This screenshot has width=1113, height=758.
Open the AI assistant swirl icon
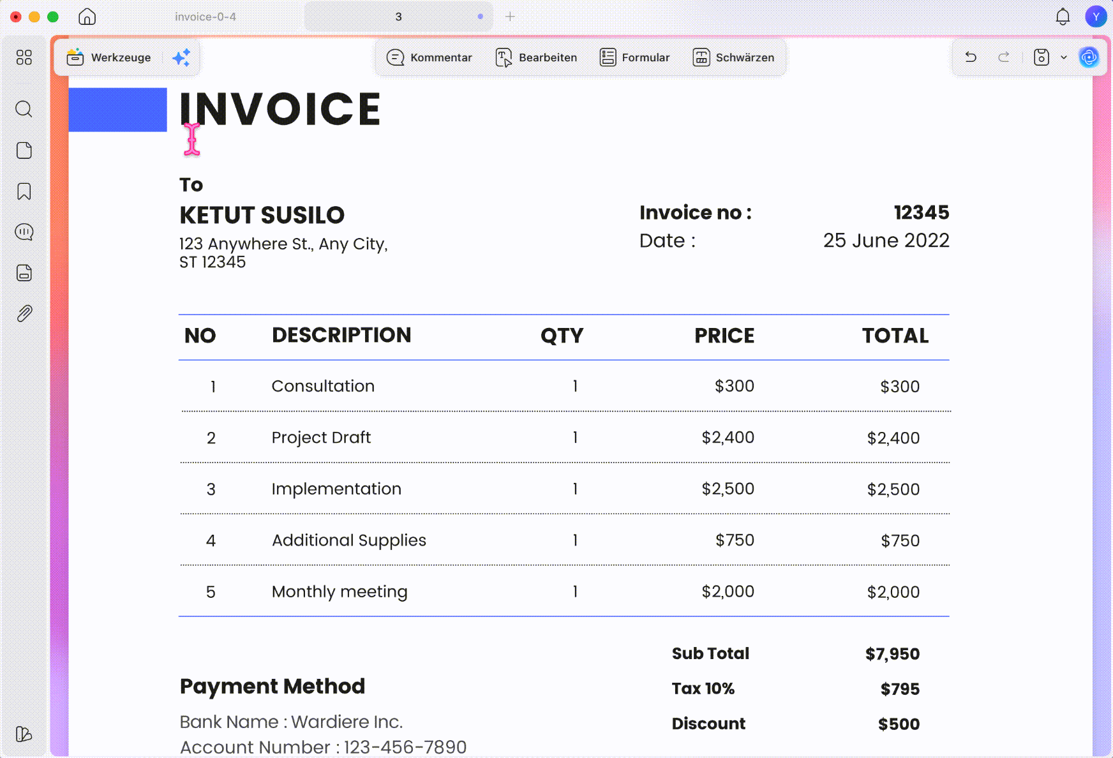point(1089,57)
